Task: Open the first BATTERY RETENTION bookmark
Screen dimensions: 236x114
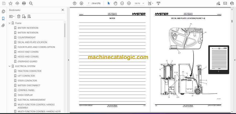Action: 28,28
